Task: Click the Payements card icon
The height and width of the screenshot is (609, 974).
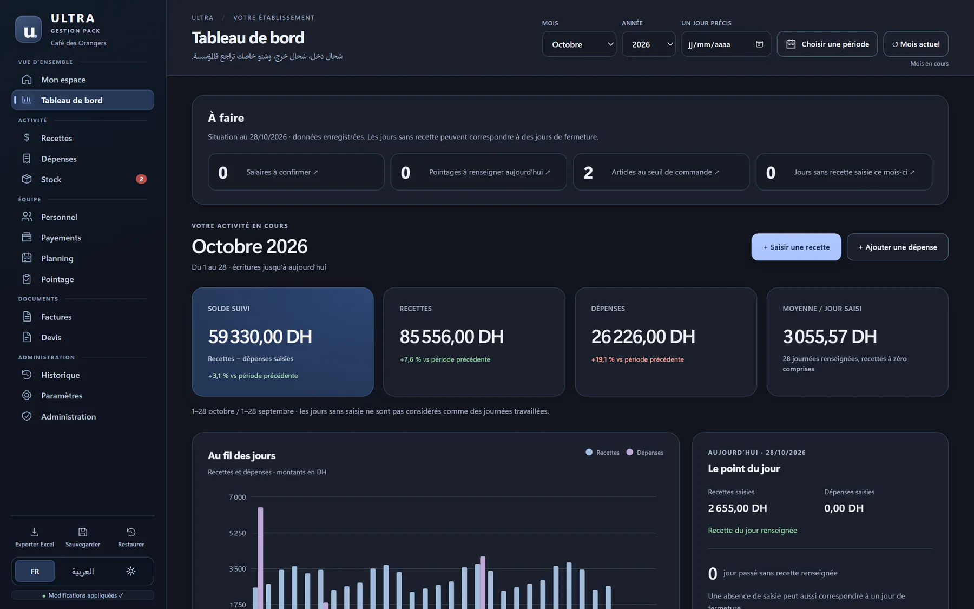Action: (27, 238)
